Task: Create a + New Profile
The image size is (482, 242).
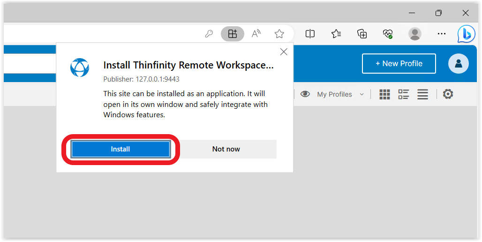Action: tap(399, 64)
